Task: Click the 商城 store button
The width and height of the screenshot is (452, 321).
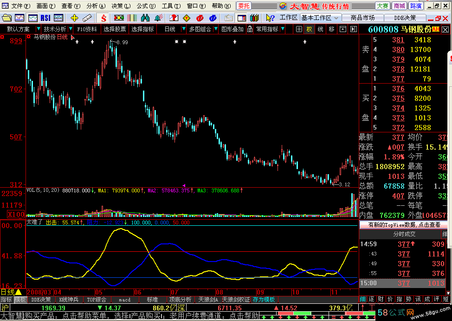Action: coord(400,6)
